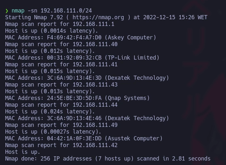Click the prompt arrow symbol
The height and width of the screenshot is (165, 226).
[7, 11]
